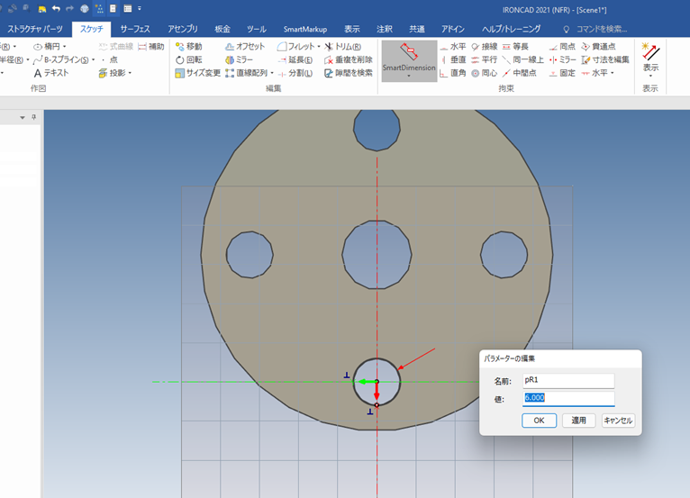Open the 投影 (Projection) dropdown

[130, 74]
